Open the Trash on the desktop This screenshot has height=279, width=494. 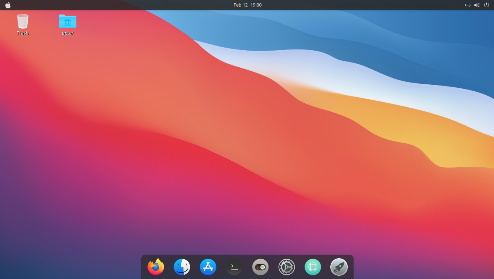click(x=23, y=22)
